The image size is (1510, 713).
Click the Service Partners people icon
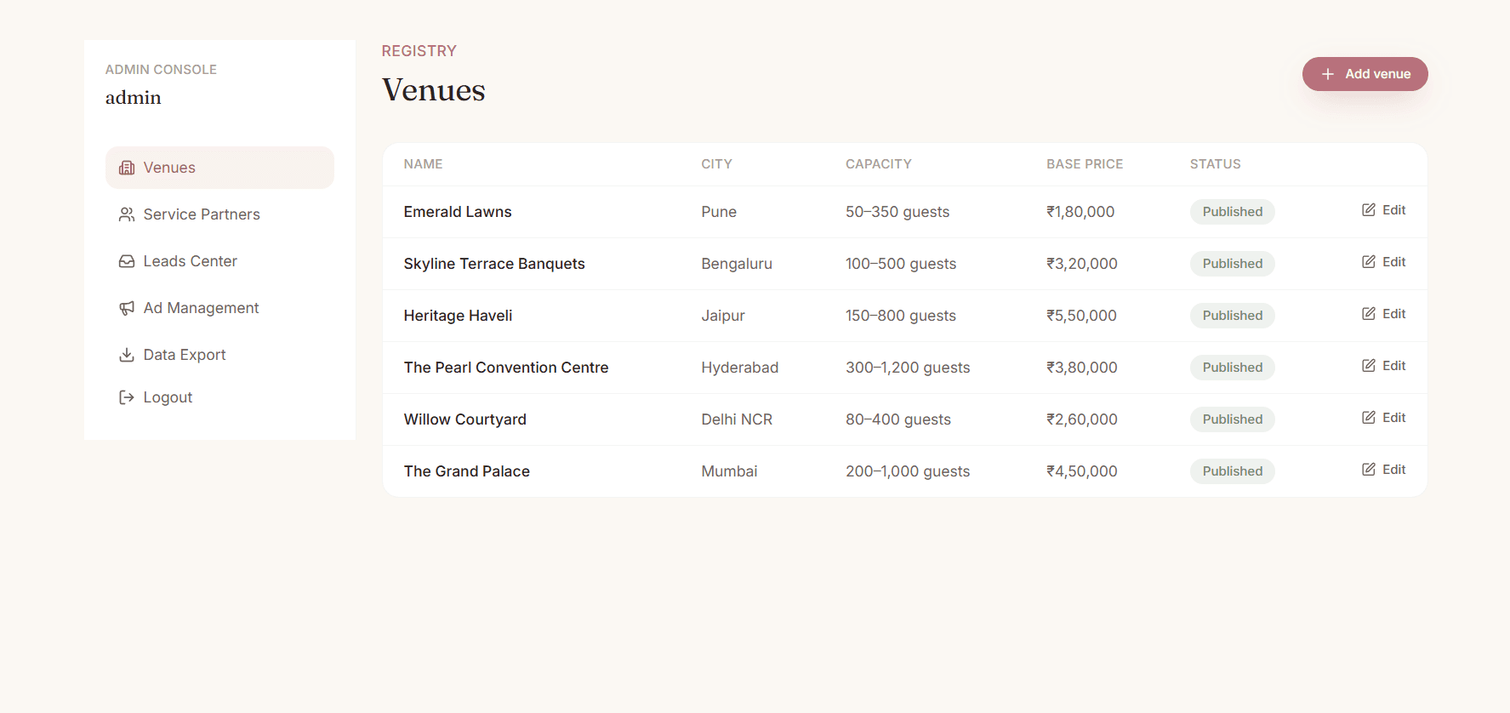coord(127,214)
